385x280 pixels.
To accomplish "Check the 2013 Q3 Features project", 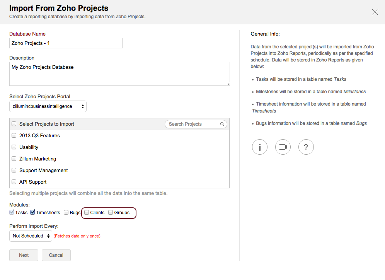I will pyautogui.click(x=14, y=136).
